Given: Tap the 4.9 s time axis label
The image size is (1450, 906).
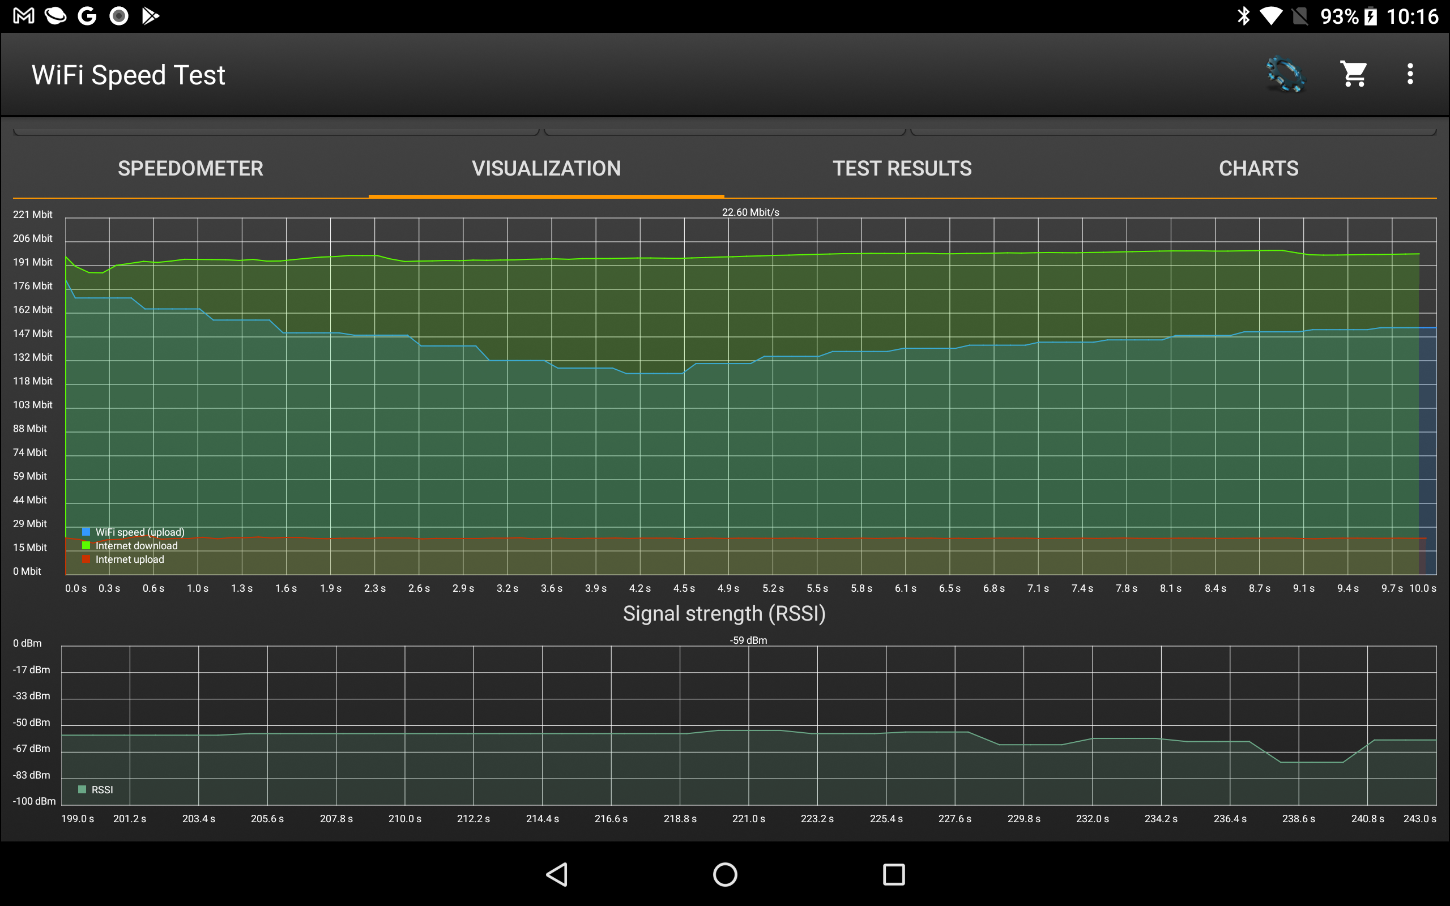Looking at the screenshot, I should [x=728, y=588].
